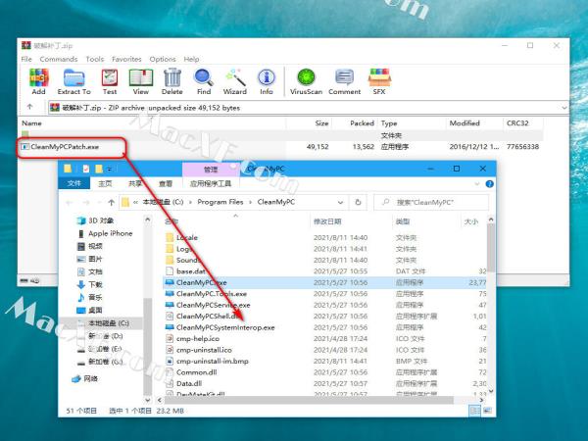
Task: Open the Favorites menu
Action: (126, 59)
